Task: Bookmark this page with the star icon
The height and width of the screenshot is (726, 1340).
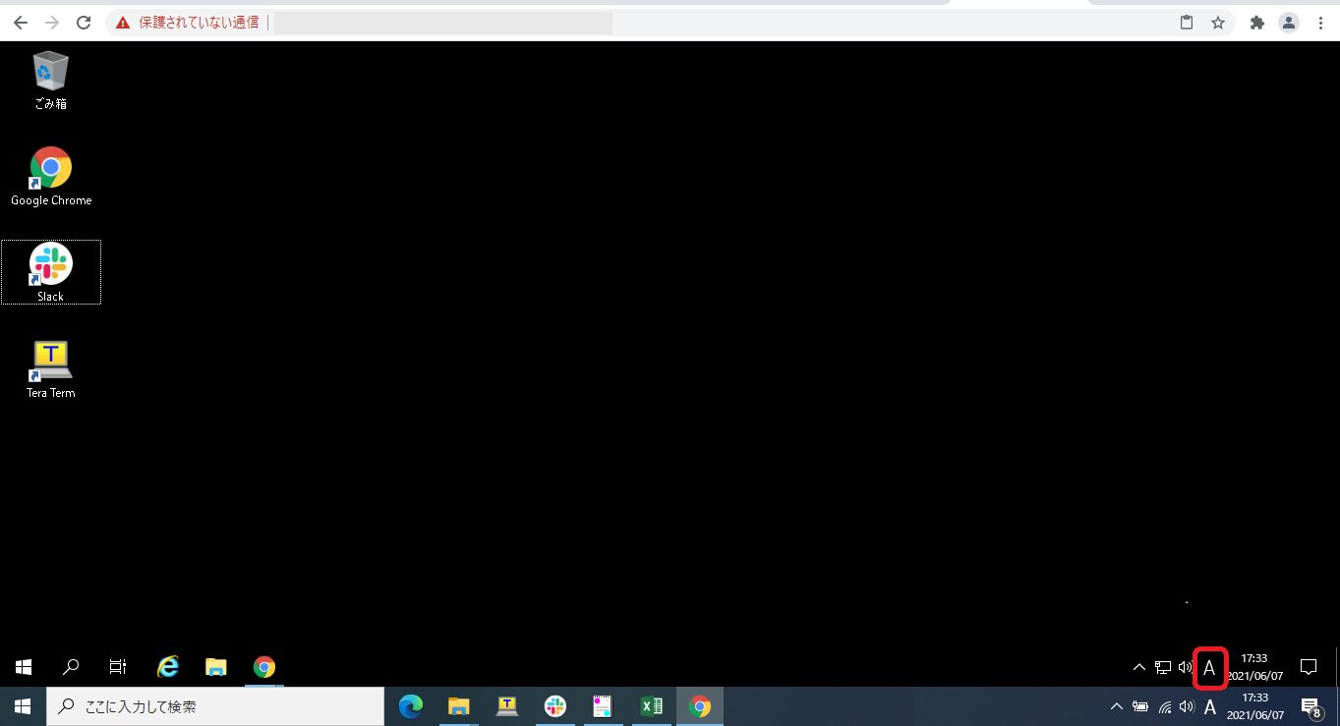Action: coord(1218,23)
